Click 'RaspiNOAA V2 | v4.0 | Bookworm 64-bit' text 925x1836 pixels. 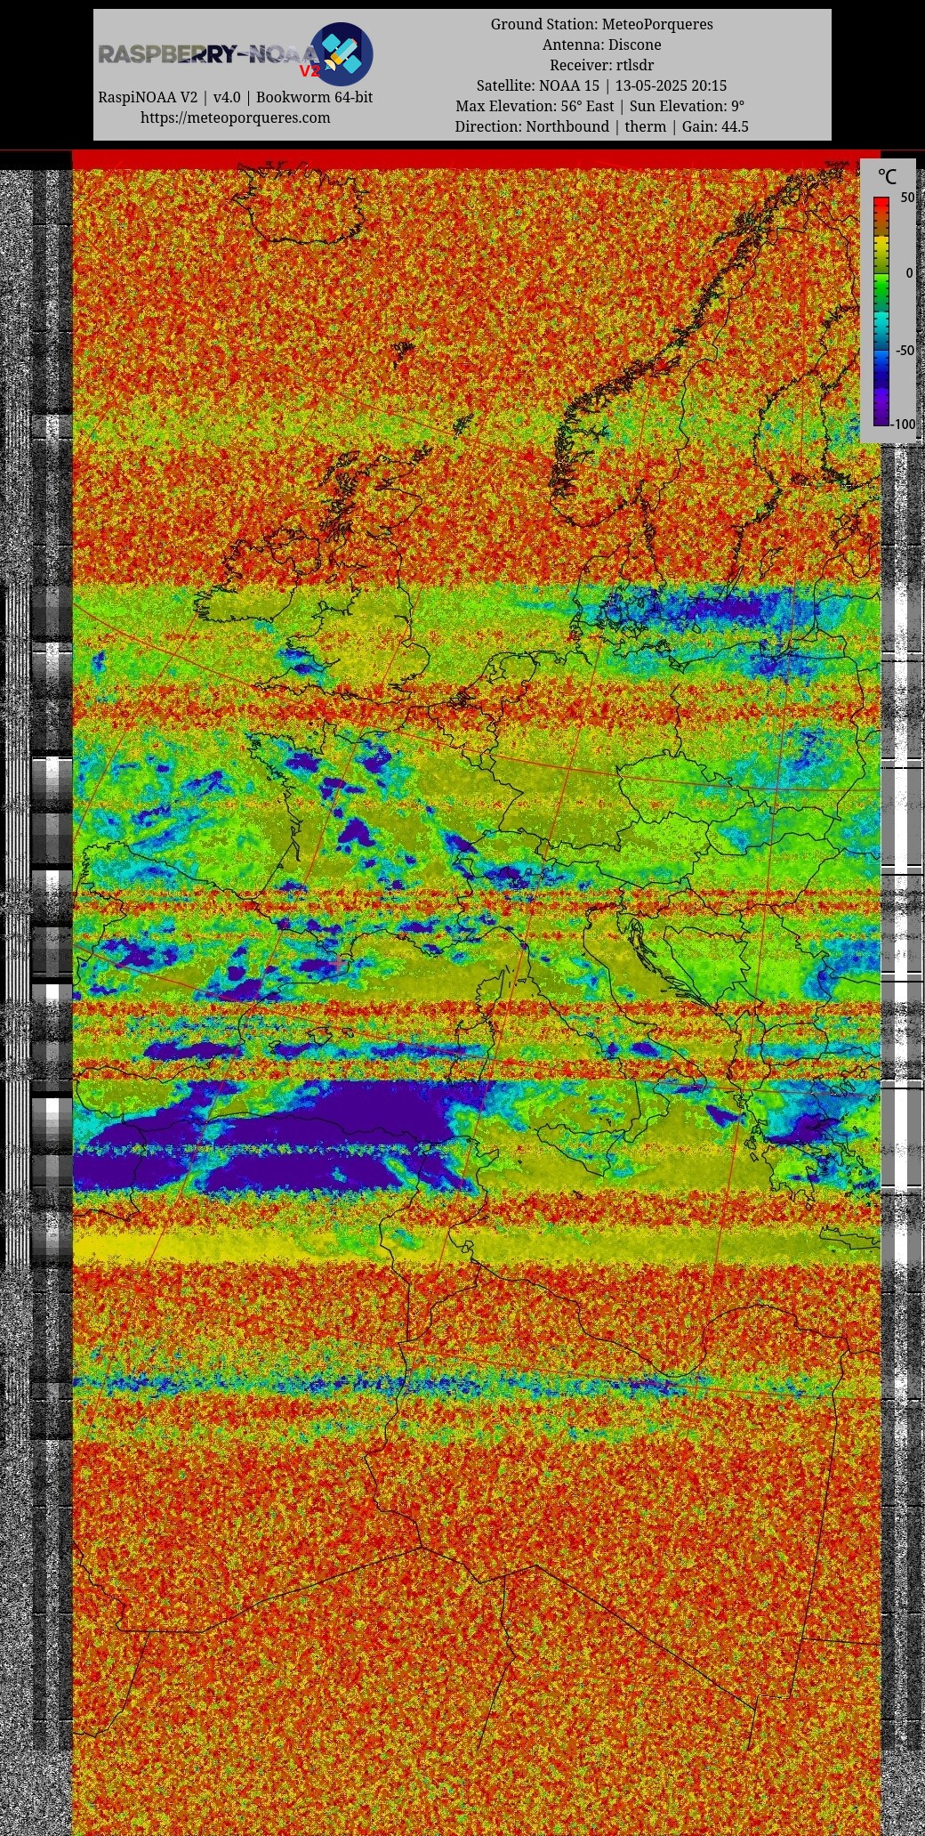[x=235, y=97]
